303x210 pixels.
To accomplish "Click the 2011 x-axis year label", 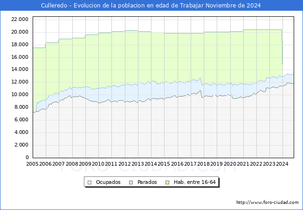I will click(x=111, y=164).
